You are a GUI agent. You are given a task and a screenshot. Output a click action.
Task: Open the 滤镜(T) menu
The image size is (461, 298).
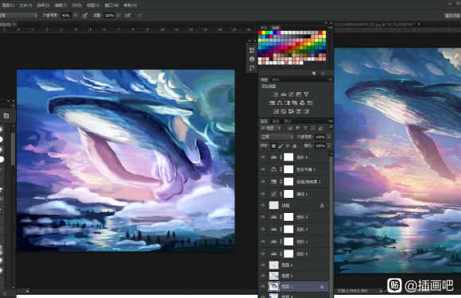pyautogui.click(x=60, y=6)
